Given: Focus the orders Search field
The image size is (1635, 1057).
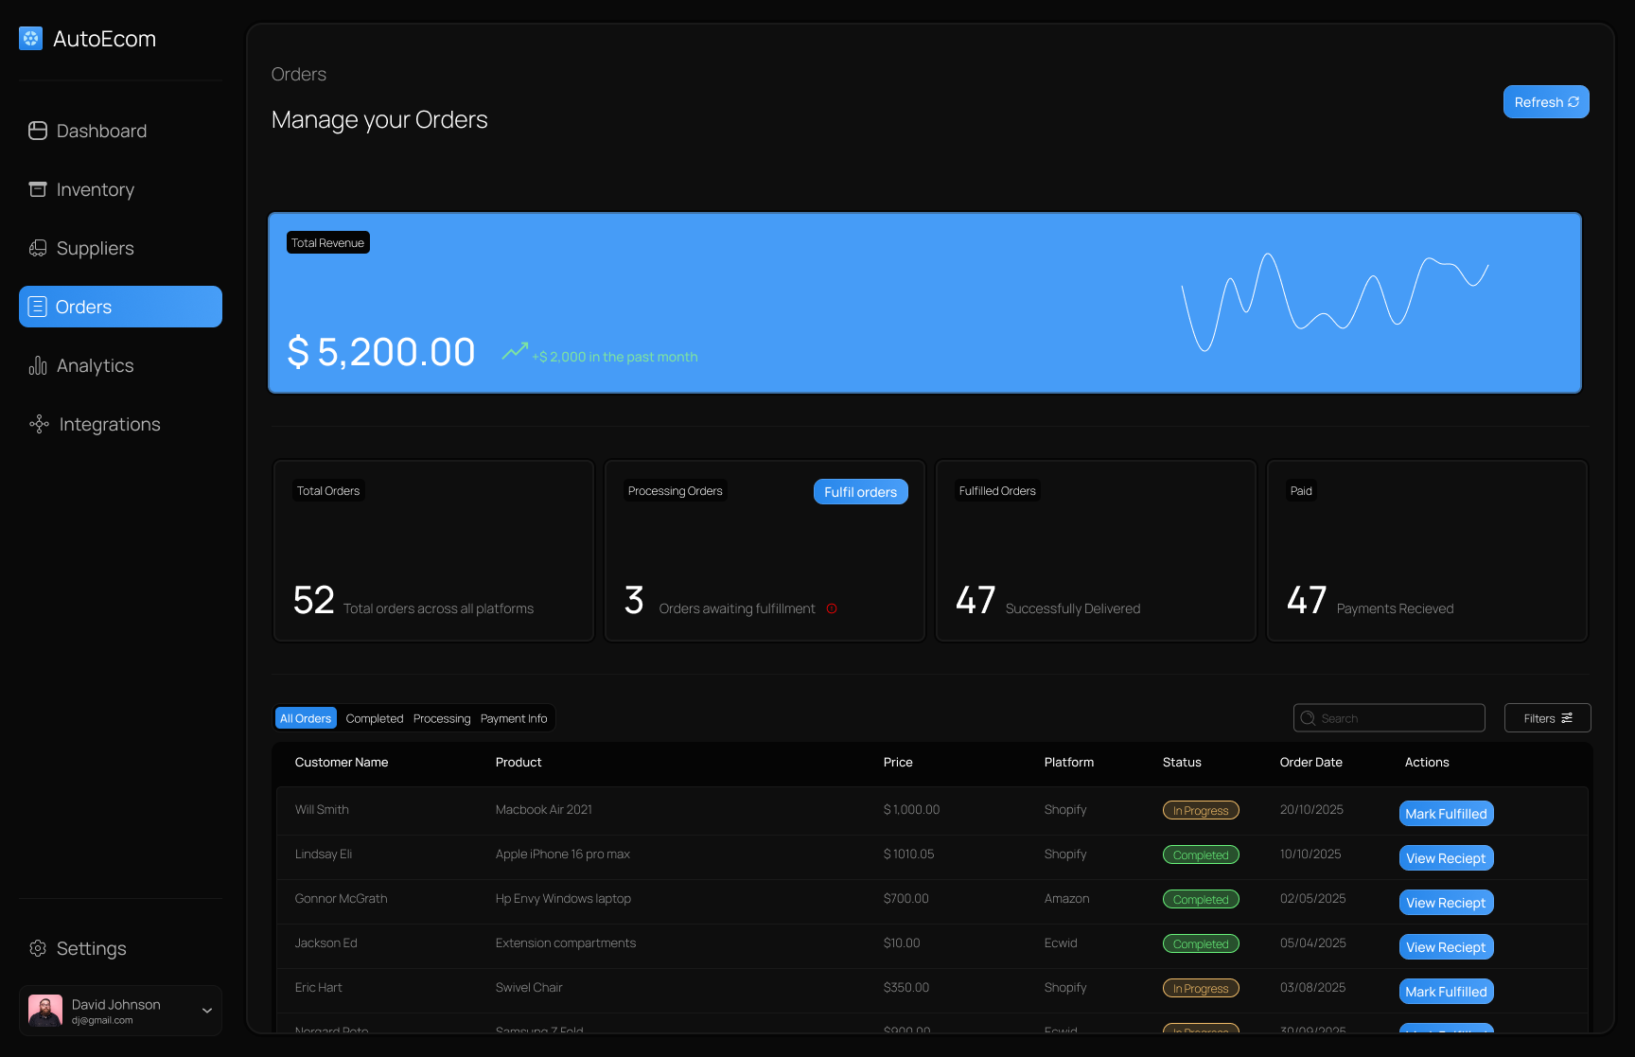Looking at the screenshot, I should 1389,718.
